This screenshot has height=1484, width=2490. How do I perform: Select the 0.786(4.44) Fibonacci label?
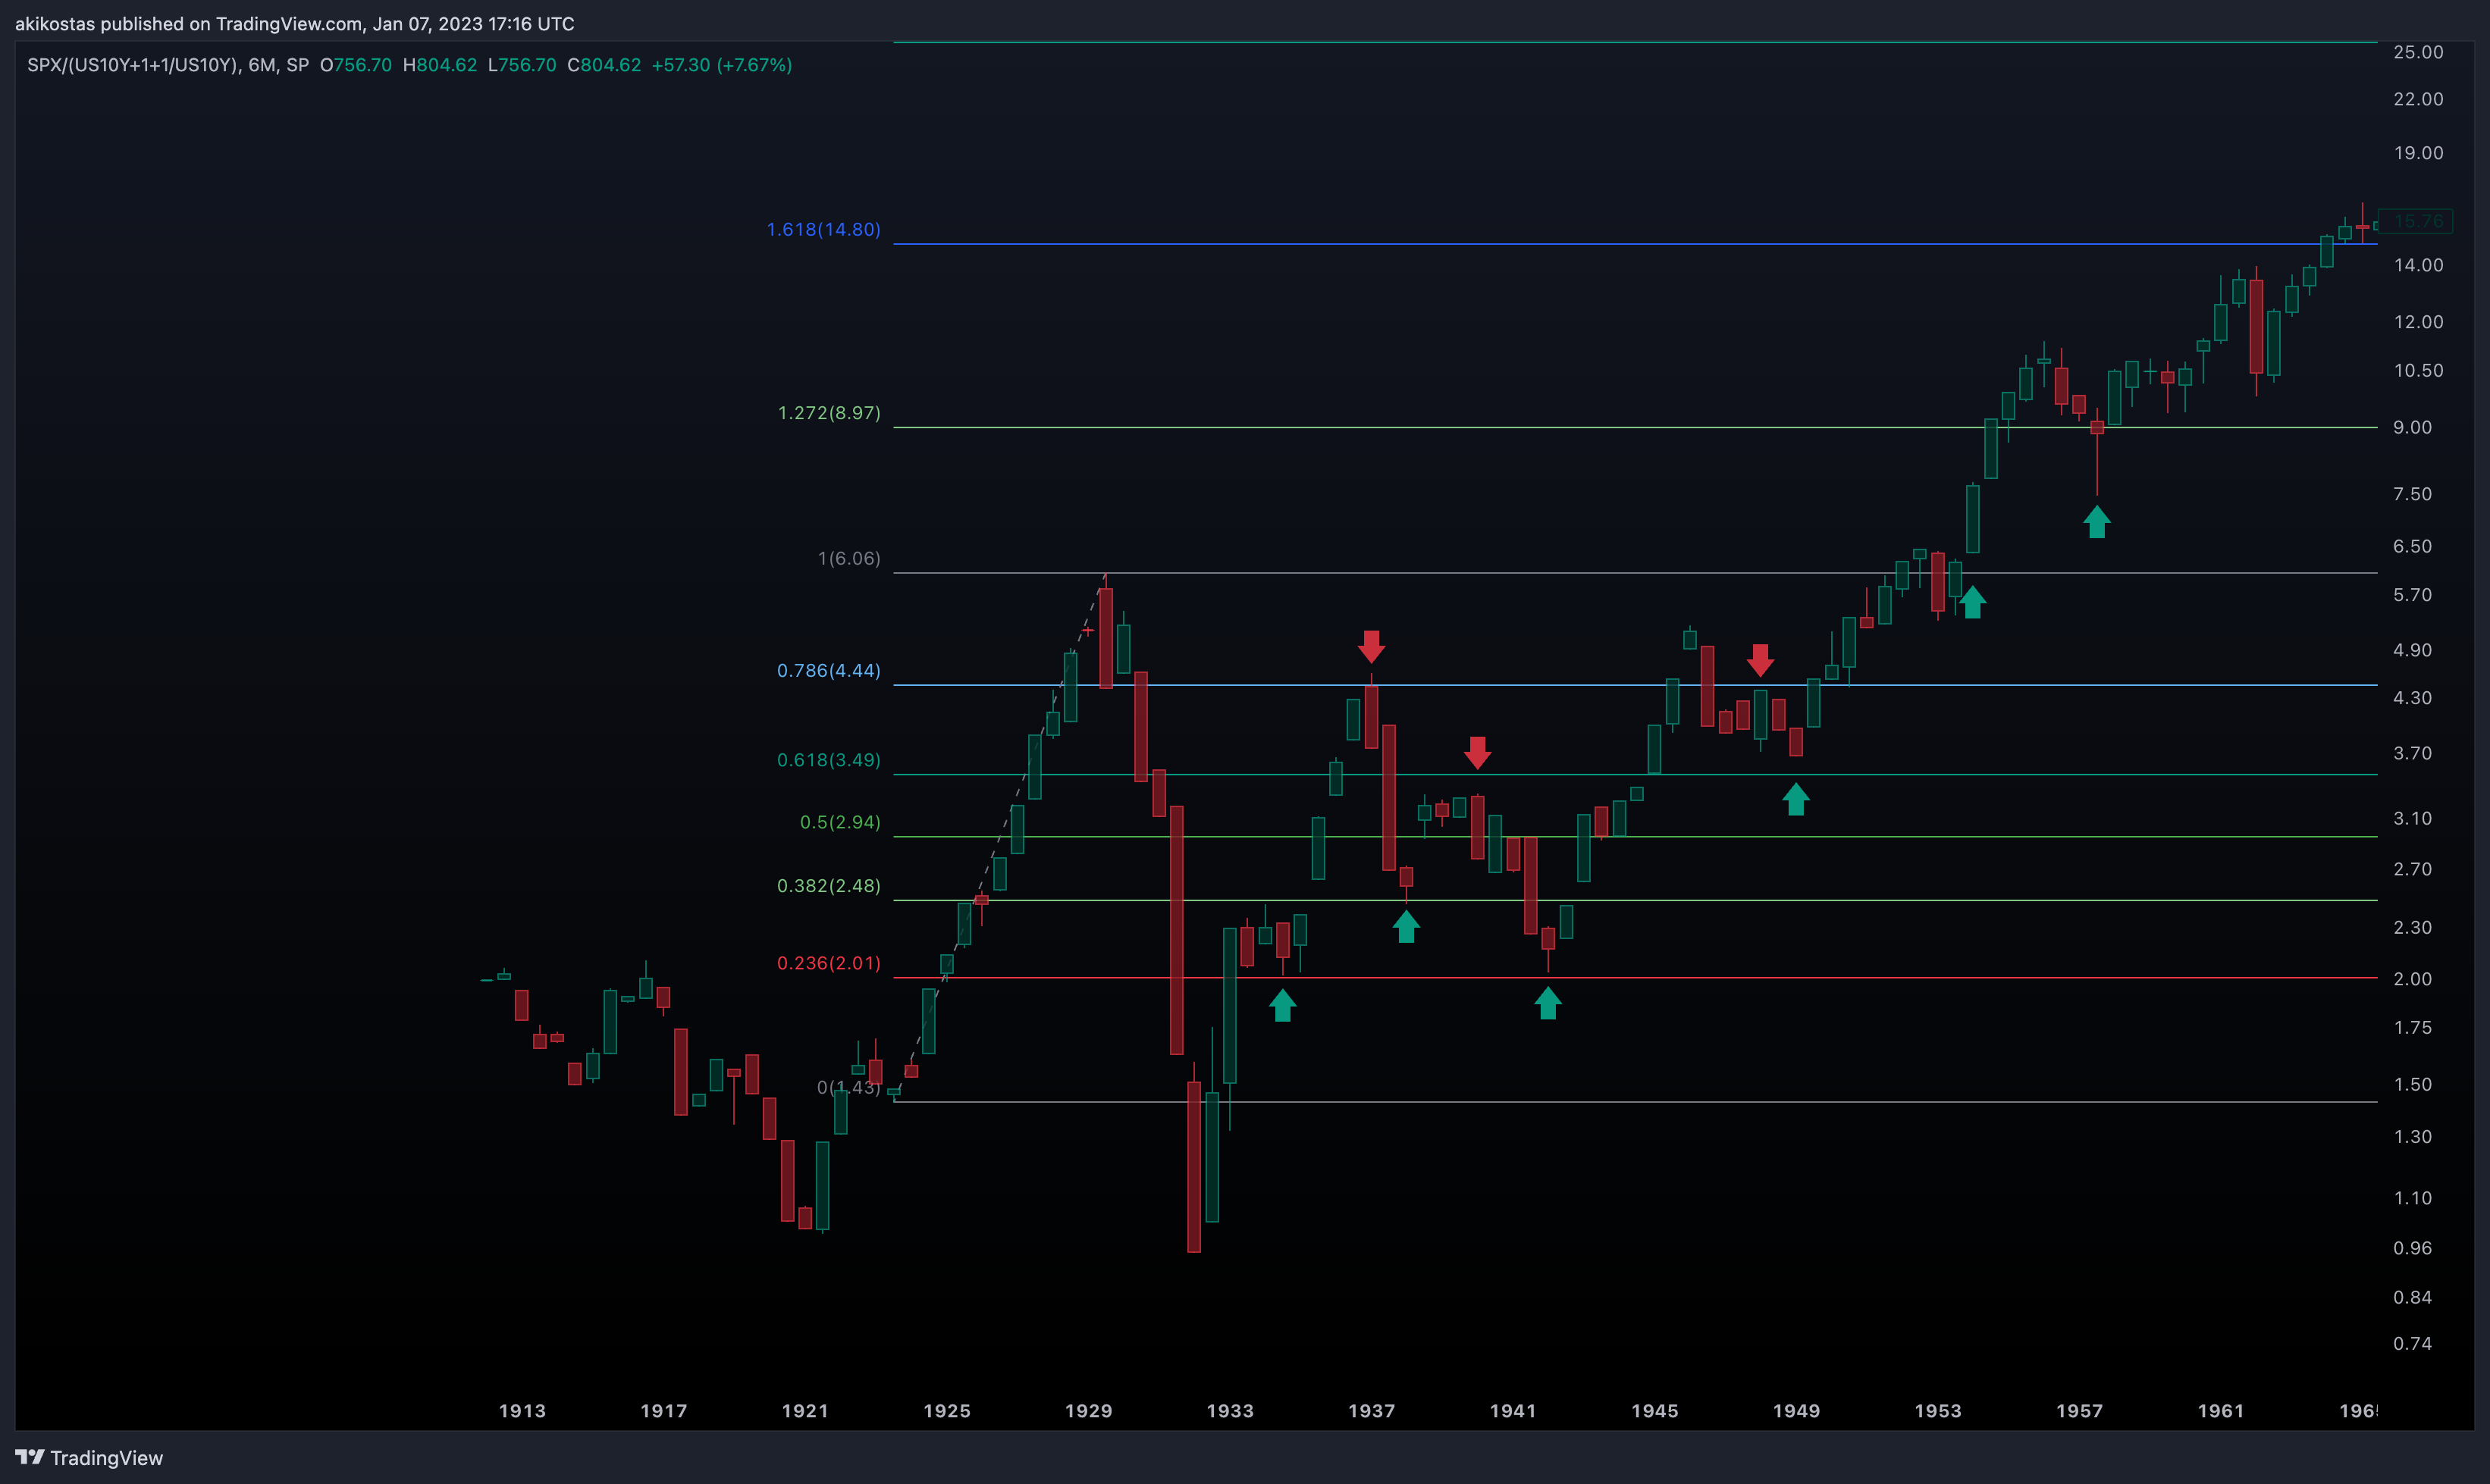828,670
